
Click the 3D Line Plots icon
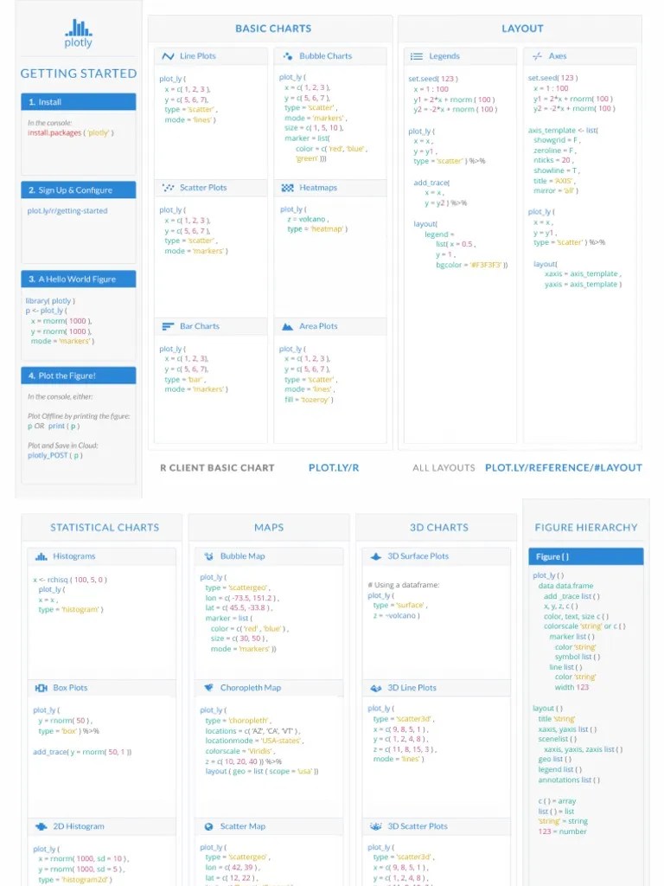coord(376,688)
